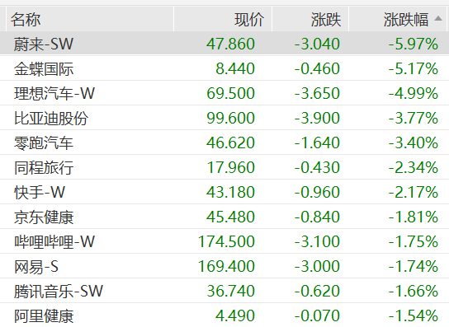Click the 17.960 price cell

pyautogui.click(x=230, y=167)
